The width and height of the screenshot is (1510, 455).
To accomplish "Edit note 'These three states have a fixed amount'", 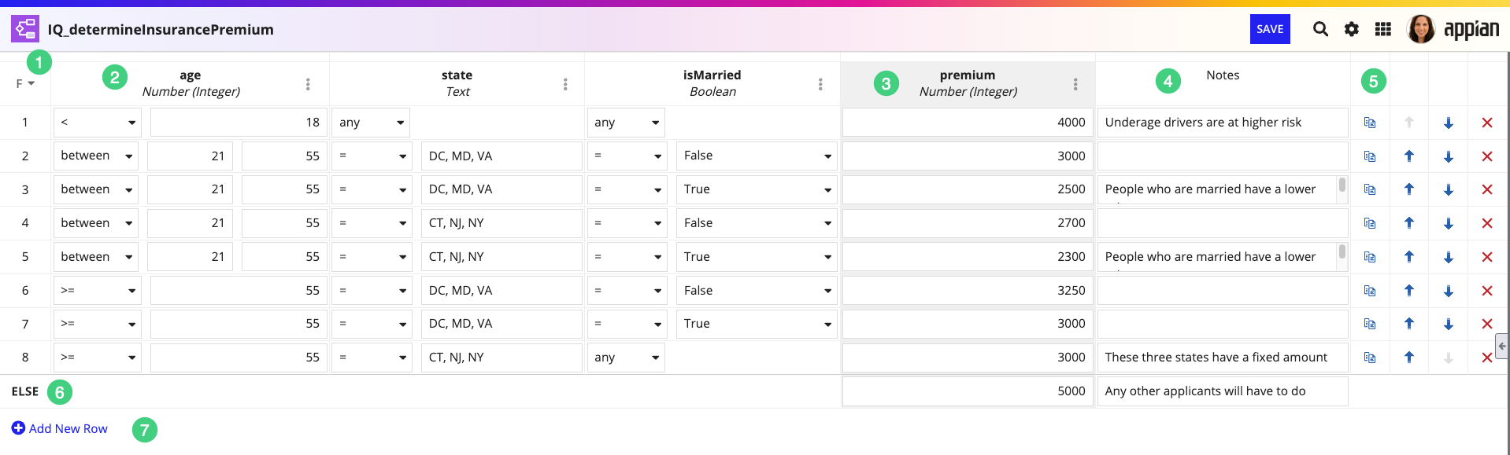I will coord(1223,358).
